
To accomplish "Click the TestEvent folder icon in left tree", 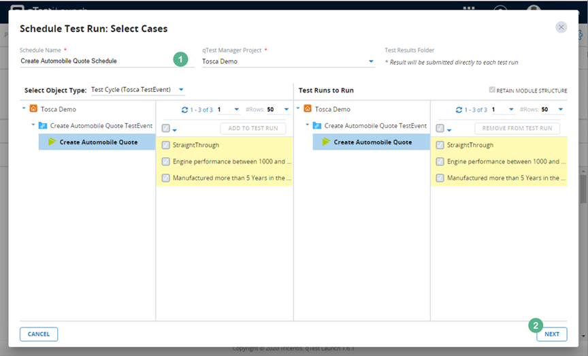I will click(43, 126).
